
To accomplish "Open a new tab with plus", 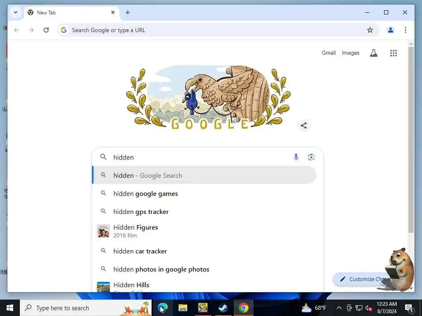I will pos(128,12).
